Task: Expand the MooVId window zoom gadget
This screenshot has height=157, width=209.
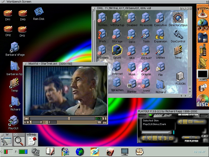Action: point(106,64)
